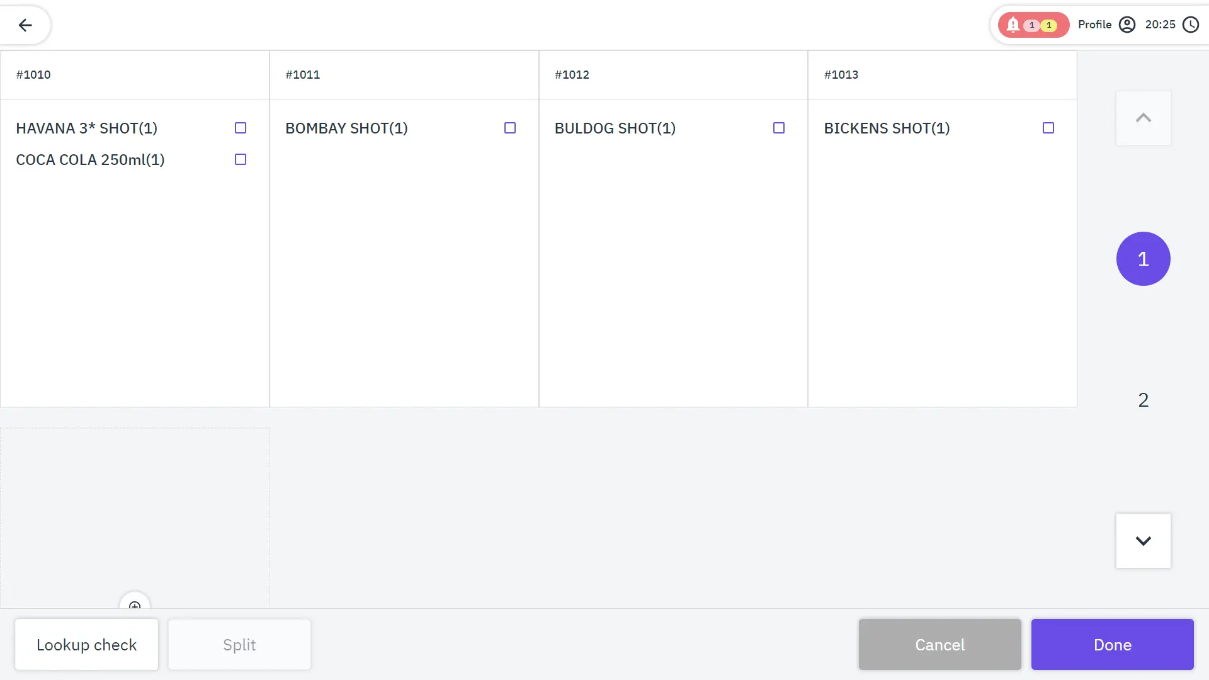Toggle checkbox for COCA COLA 250ml(1)
The height and width of the screenshot is (680, 1209).
pos(240,159)
